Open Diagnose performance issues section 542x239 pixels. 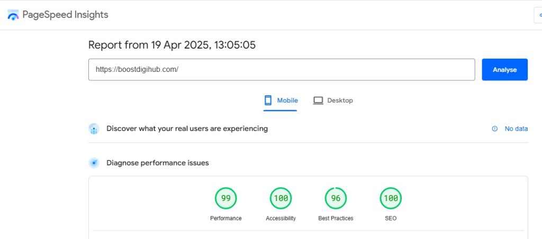click(158, 163)
